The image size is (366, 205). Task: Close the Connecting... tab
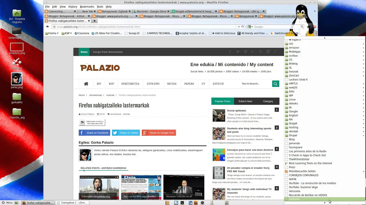(x=75, y=11)
